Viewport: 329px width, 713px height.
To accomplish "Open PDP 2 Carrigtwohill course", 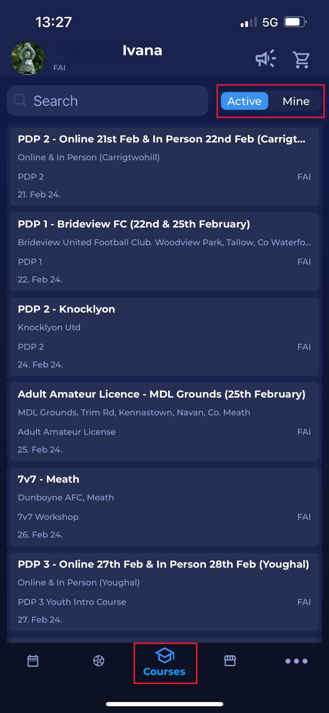I will [164, 166].
